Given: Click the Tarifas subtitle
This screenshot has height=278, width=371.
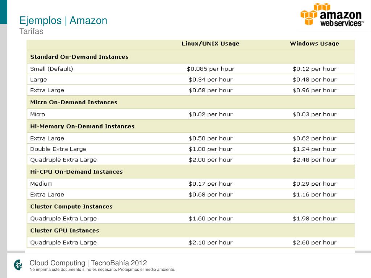Looking at the screenshot, I should (x=31, y=31).
